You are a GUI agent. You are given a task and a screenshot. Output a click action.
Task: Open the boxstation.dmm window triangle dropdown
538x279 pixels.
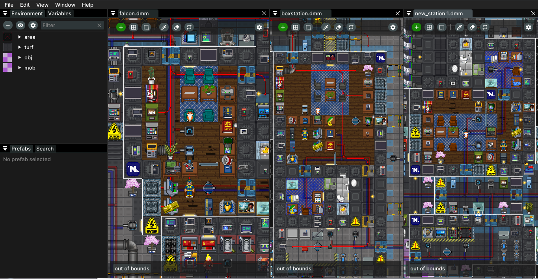point(276,13)
